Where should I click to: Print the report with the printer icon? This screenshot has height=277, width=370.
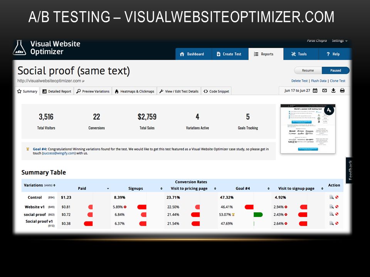[342, 90]
